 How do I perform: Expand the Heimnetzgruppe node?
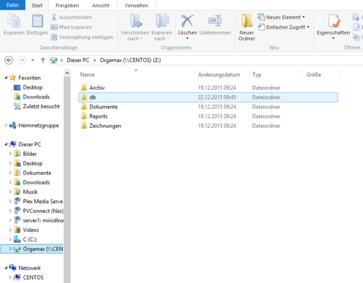click(6, 125)
